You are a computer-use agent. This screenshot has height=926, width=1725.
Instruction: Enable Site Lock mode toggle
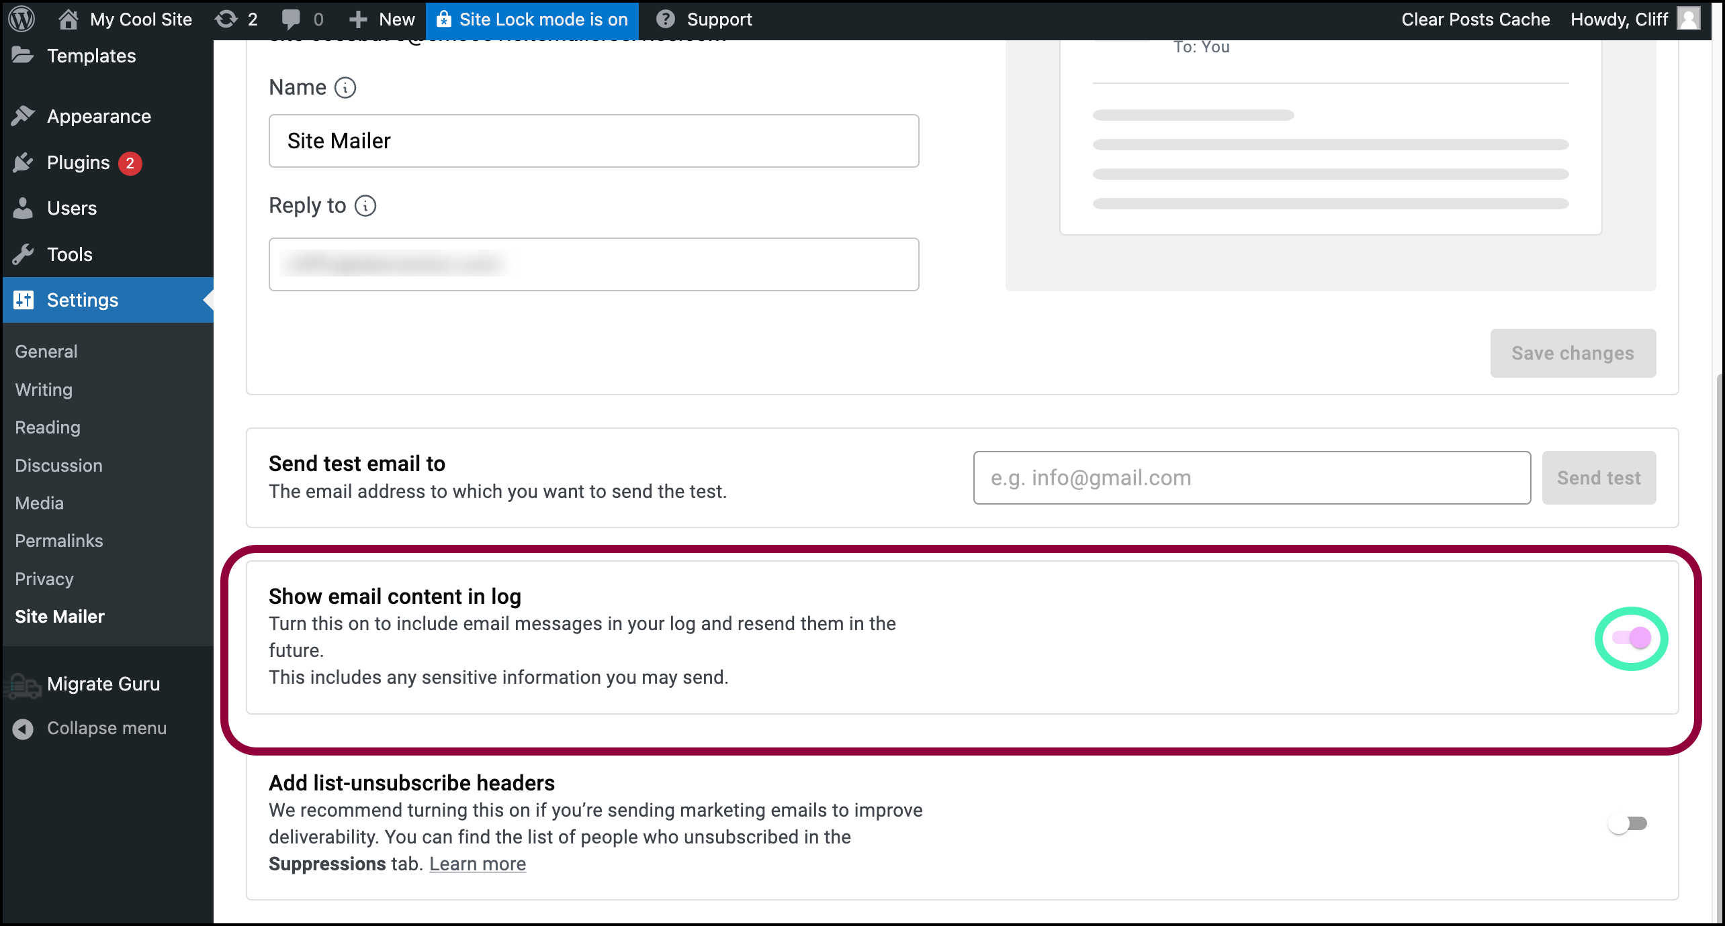pos(533,19)
